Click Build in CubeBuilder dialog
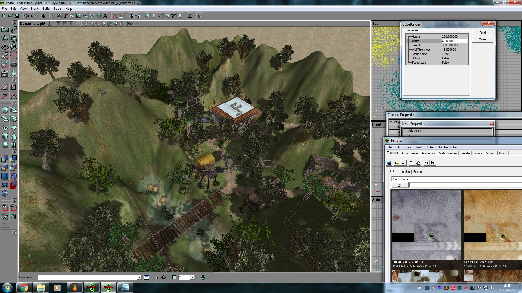Screen dimensions: 522x293 coord(482,33)
